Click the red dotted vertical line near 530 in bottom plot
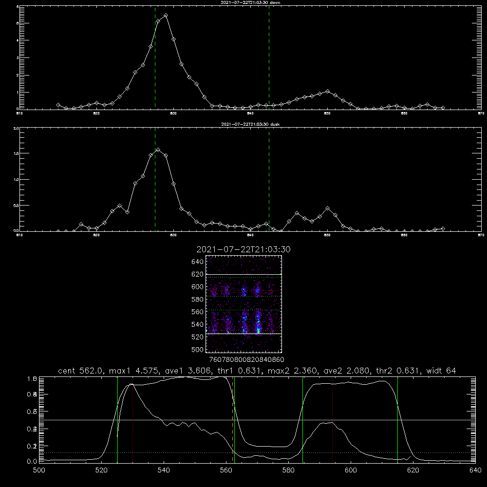This screenshot has width=487, height=487. (133, 420)
